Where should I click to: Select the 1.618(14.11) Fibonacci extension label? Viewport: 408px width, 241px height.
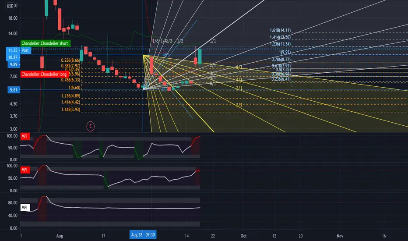[x=280, y=31]
